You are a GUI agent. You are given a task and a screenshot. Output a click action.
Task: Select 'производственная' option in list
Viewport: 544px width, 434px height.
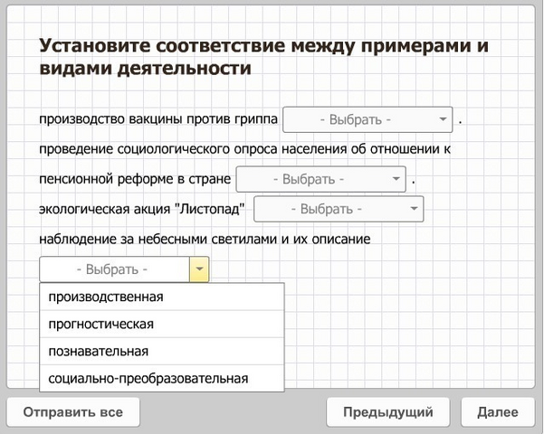pos(162,297)
